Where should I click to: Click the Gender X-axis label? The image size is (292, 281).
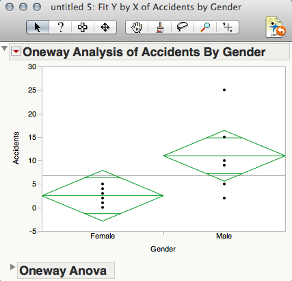pyautogui.click(x=163, y=249)
